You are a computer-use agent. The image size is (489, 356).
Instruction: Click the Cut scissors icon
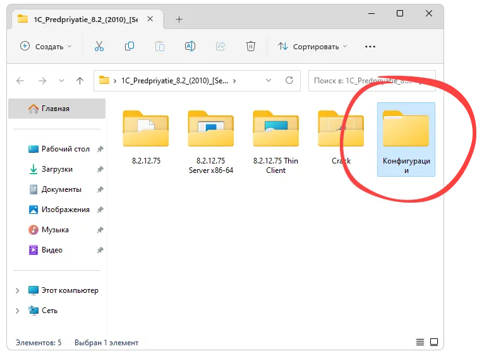99,47
